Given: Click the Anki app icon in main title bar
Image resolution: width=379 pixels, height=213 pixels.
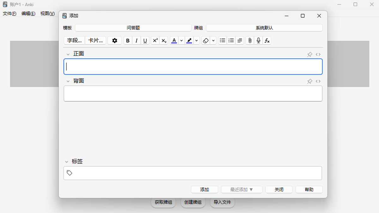Looking at the screenshot, I should click(5, 4).
